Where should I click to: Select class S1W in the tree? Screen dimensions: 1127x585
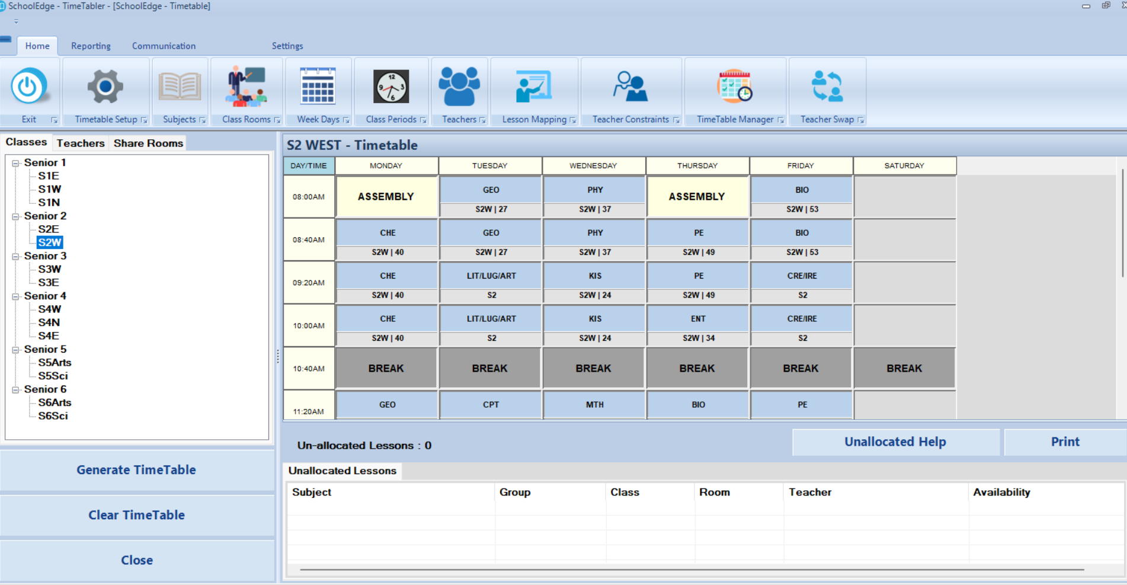[50, 189]
